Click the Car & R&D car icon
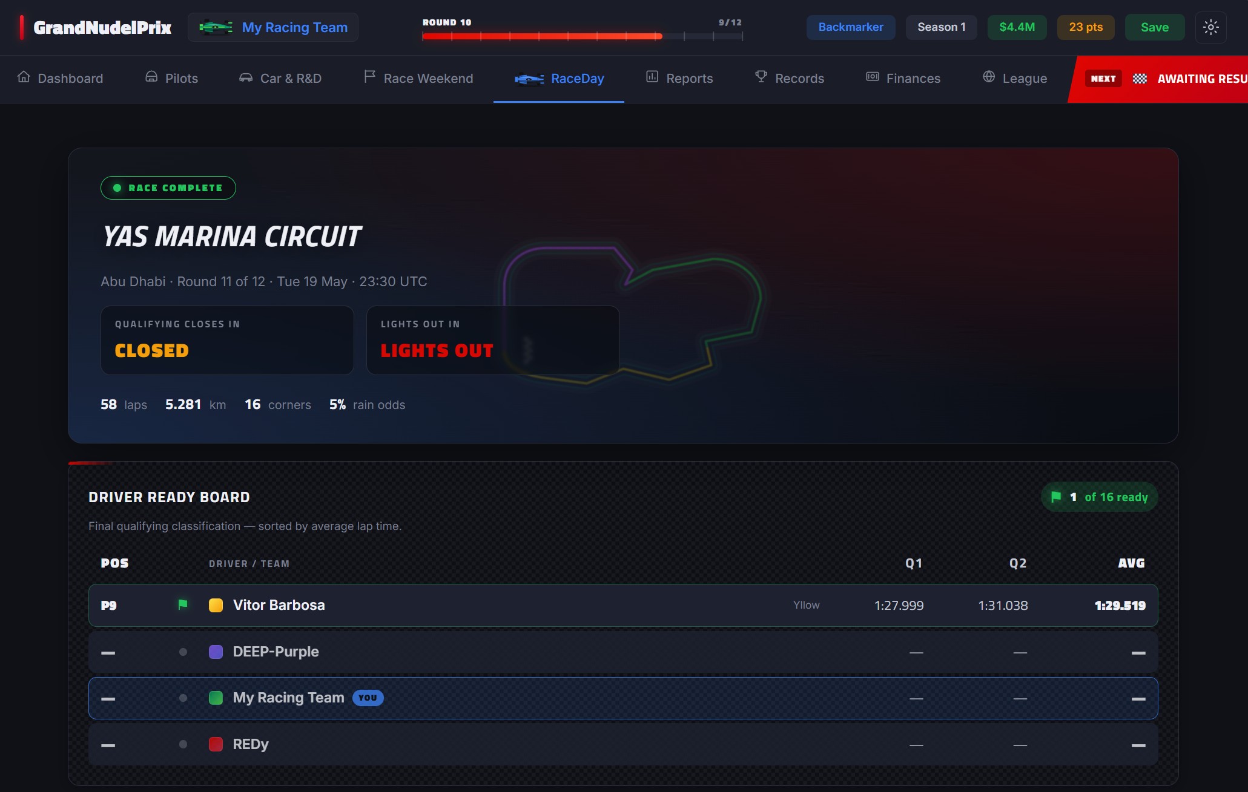The height and width of the screenshot is (792, 1248). pyautogui.click(x=246, y=77)
